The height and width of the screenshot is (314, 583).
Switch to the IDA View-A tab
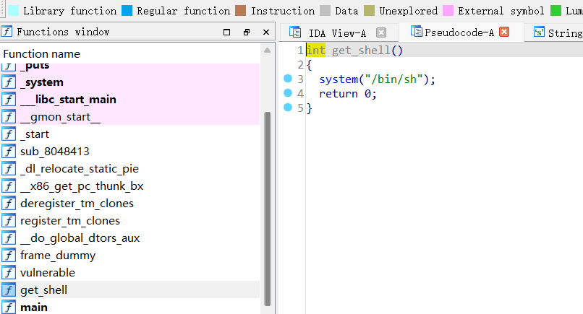click(x=337, y=33)
